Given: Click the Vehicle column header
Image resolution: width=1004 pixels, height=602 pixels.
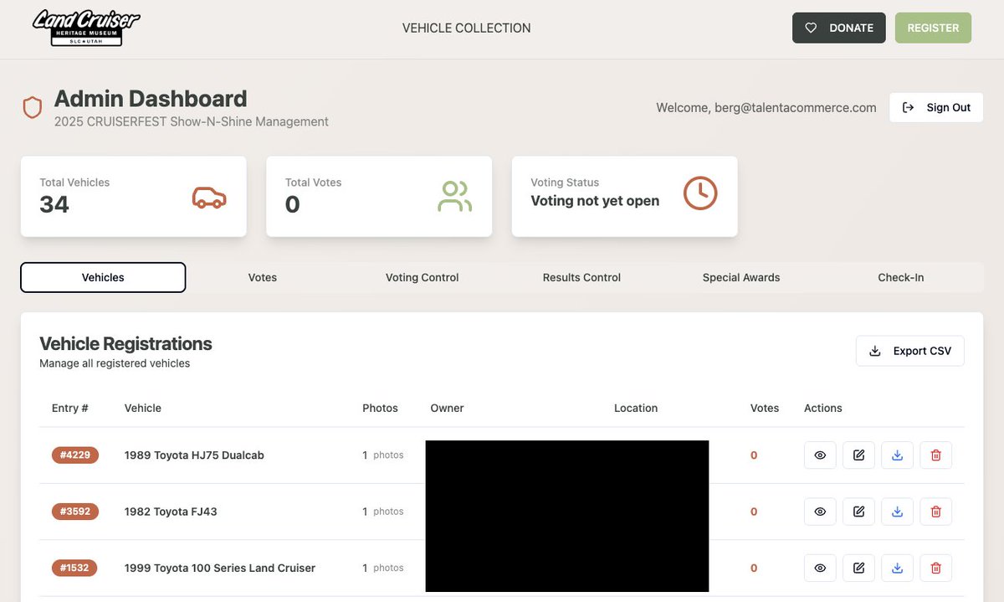Looking at the screenshot, I should pos(143,408).
